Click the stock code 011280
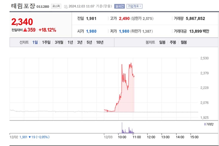Image resolution: width=219 pixels, height=146 pixels. 43,7
